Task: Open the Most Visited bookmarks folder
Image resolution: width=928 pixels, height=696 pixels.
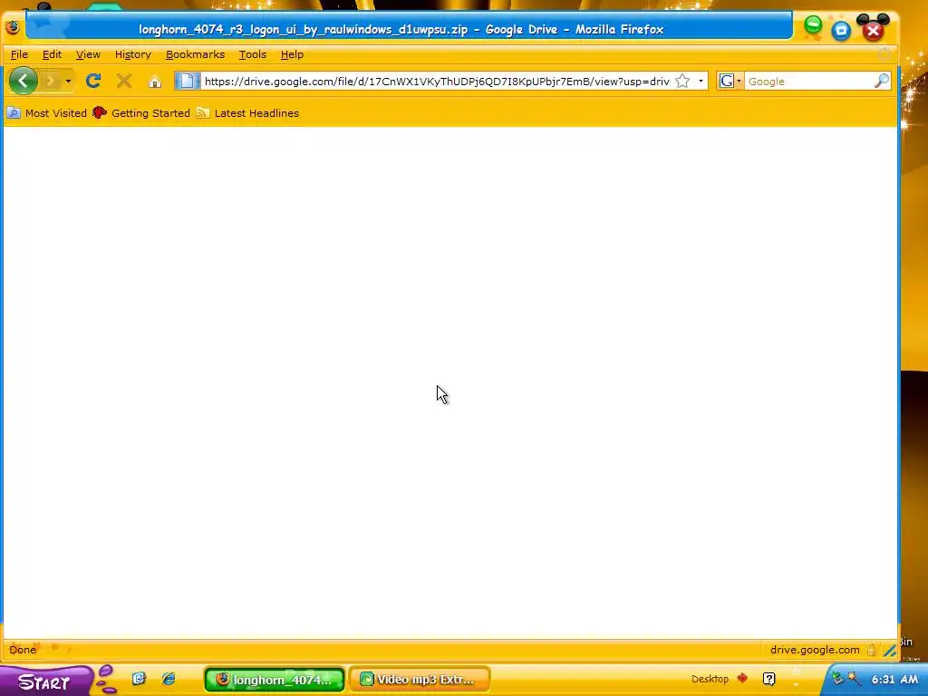Action: point(47,113)
